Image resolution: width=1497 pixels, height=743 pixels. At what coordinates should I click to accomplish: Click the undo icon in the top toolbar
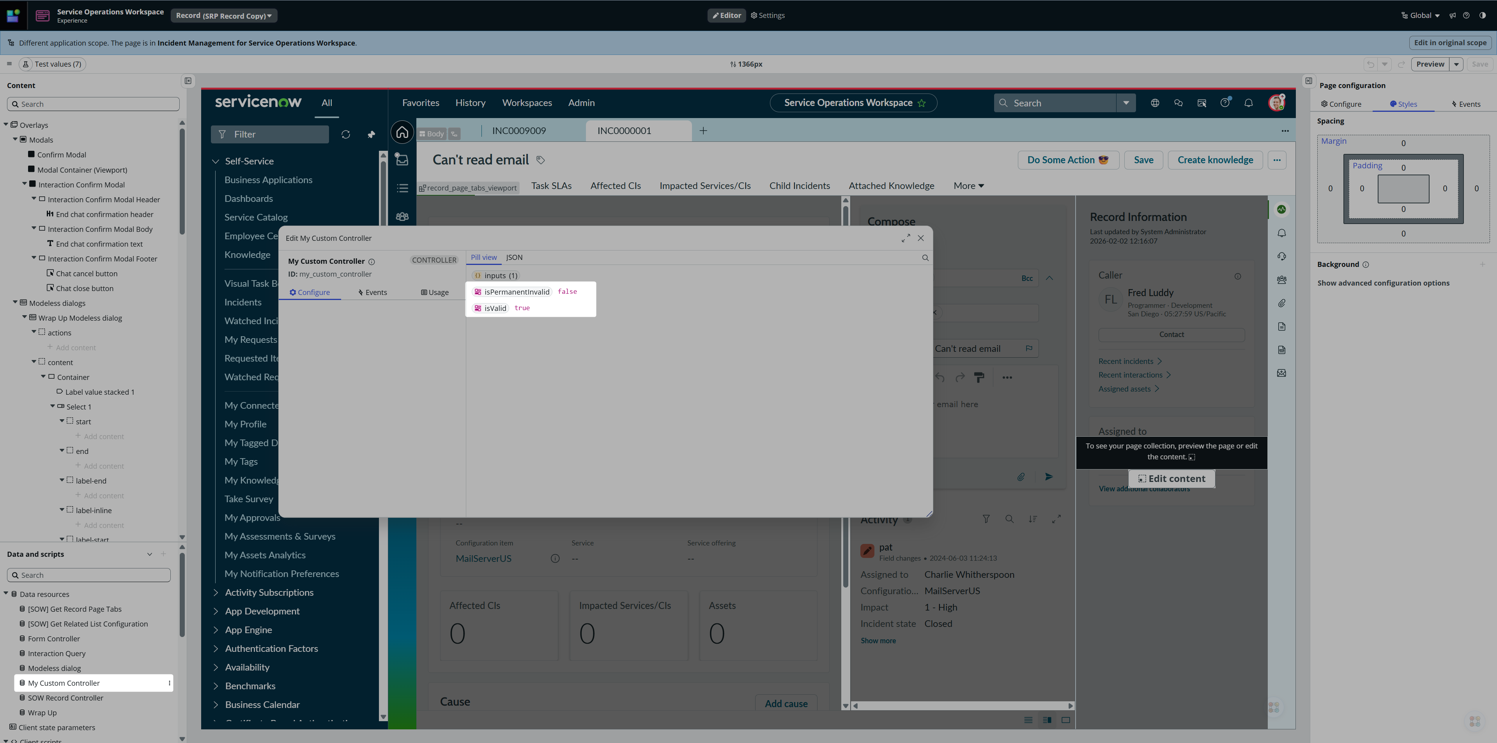pyautogui.click(x=1370, y=65)
